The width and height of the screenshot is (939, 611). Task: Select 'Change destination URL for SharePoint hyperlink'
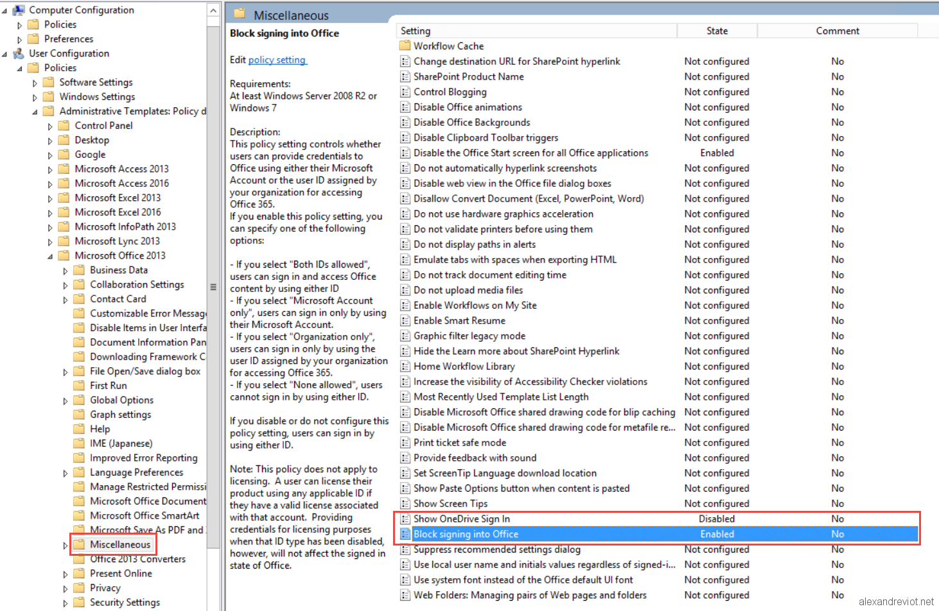[x=517, y=62]
